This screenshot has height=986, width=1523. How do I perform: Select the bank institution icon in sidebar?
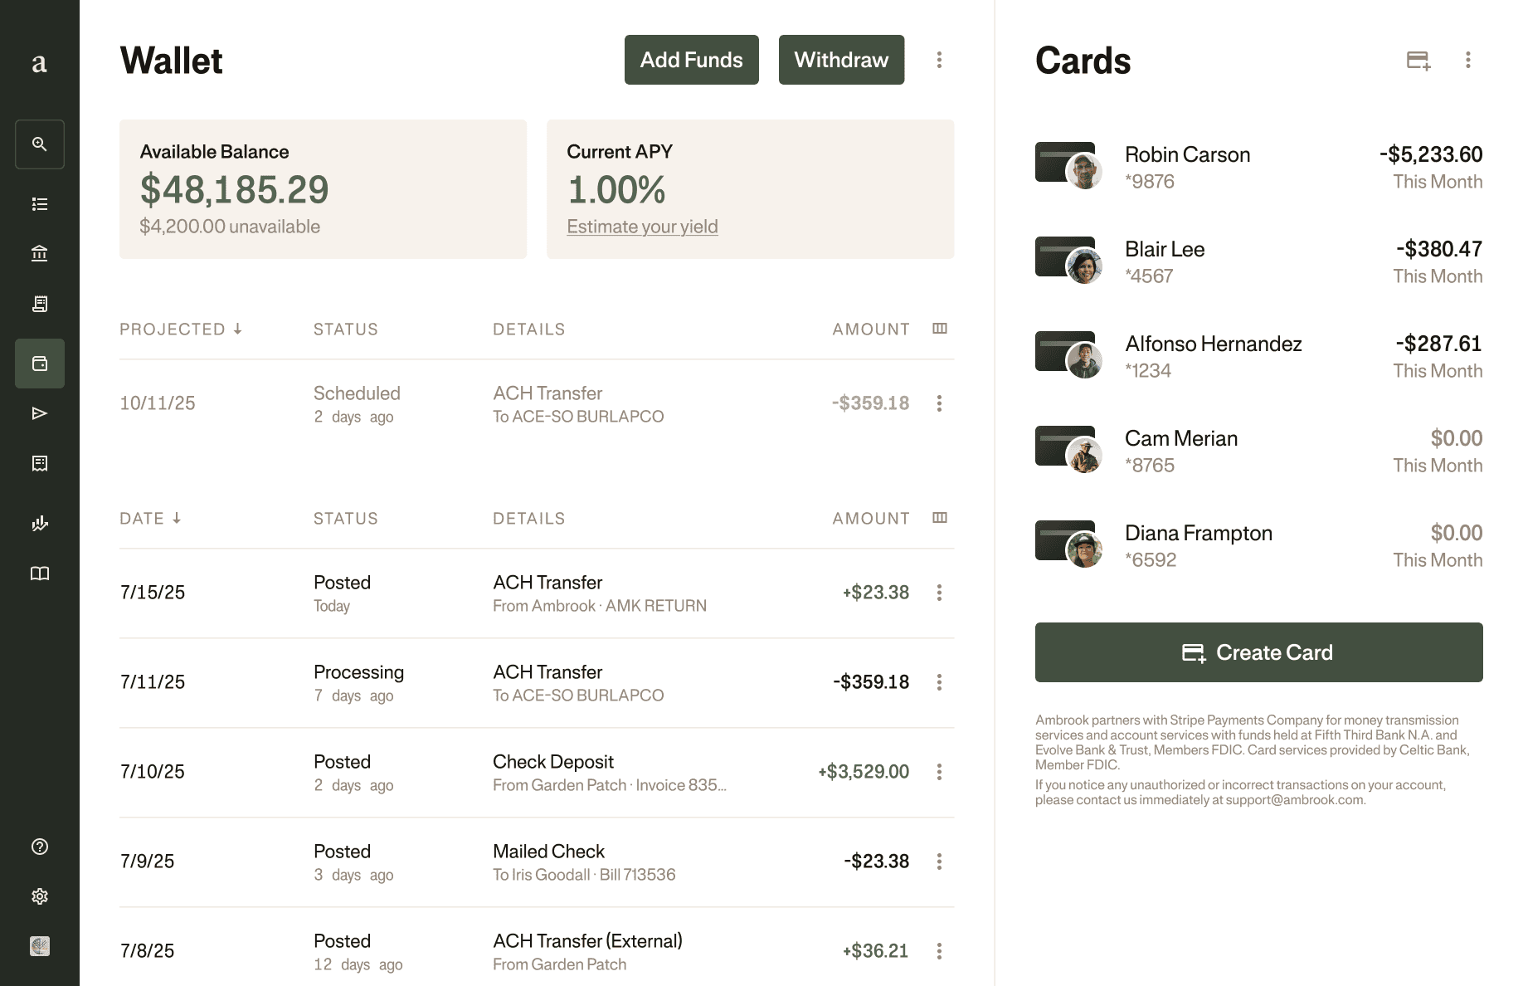(39, 253)
